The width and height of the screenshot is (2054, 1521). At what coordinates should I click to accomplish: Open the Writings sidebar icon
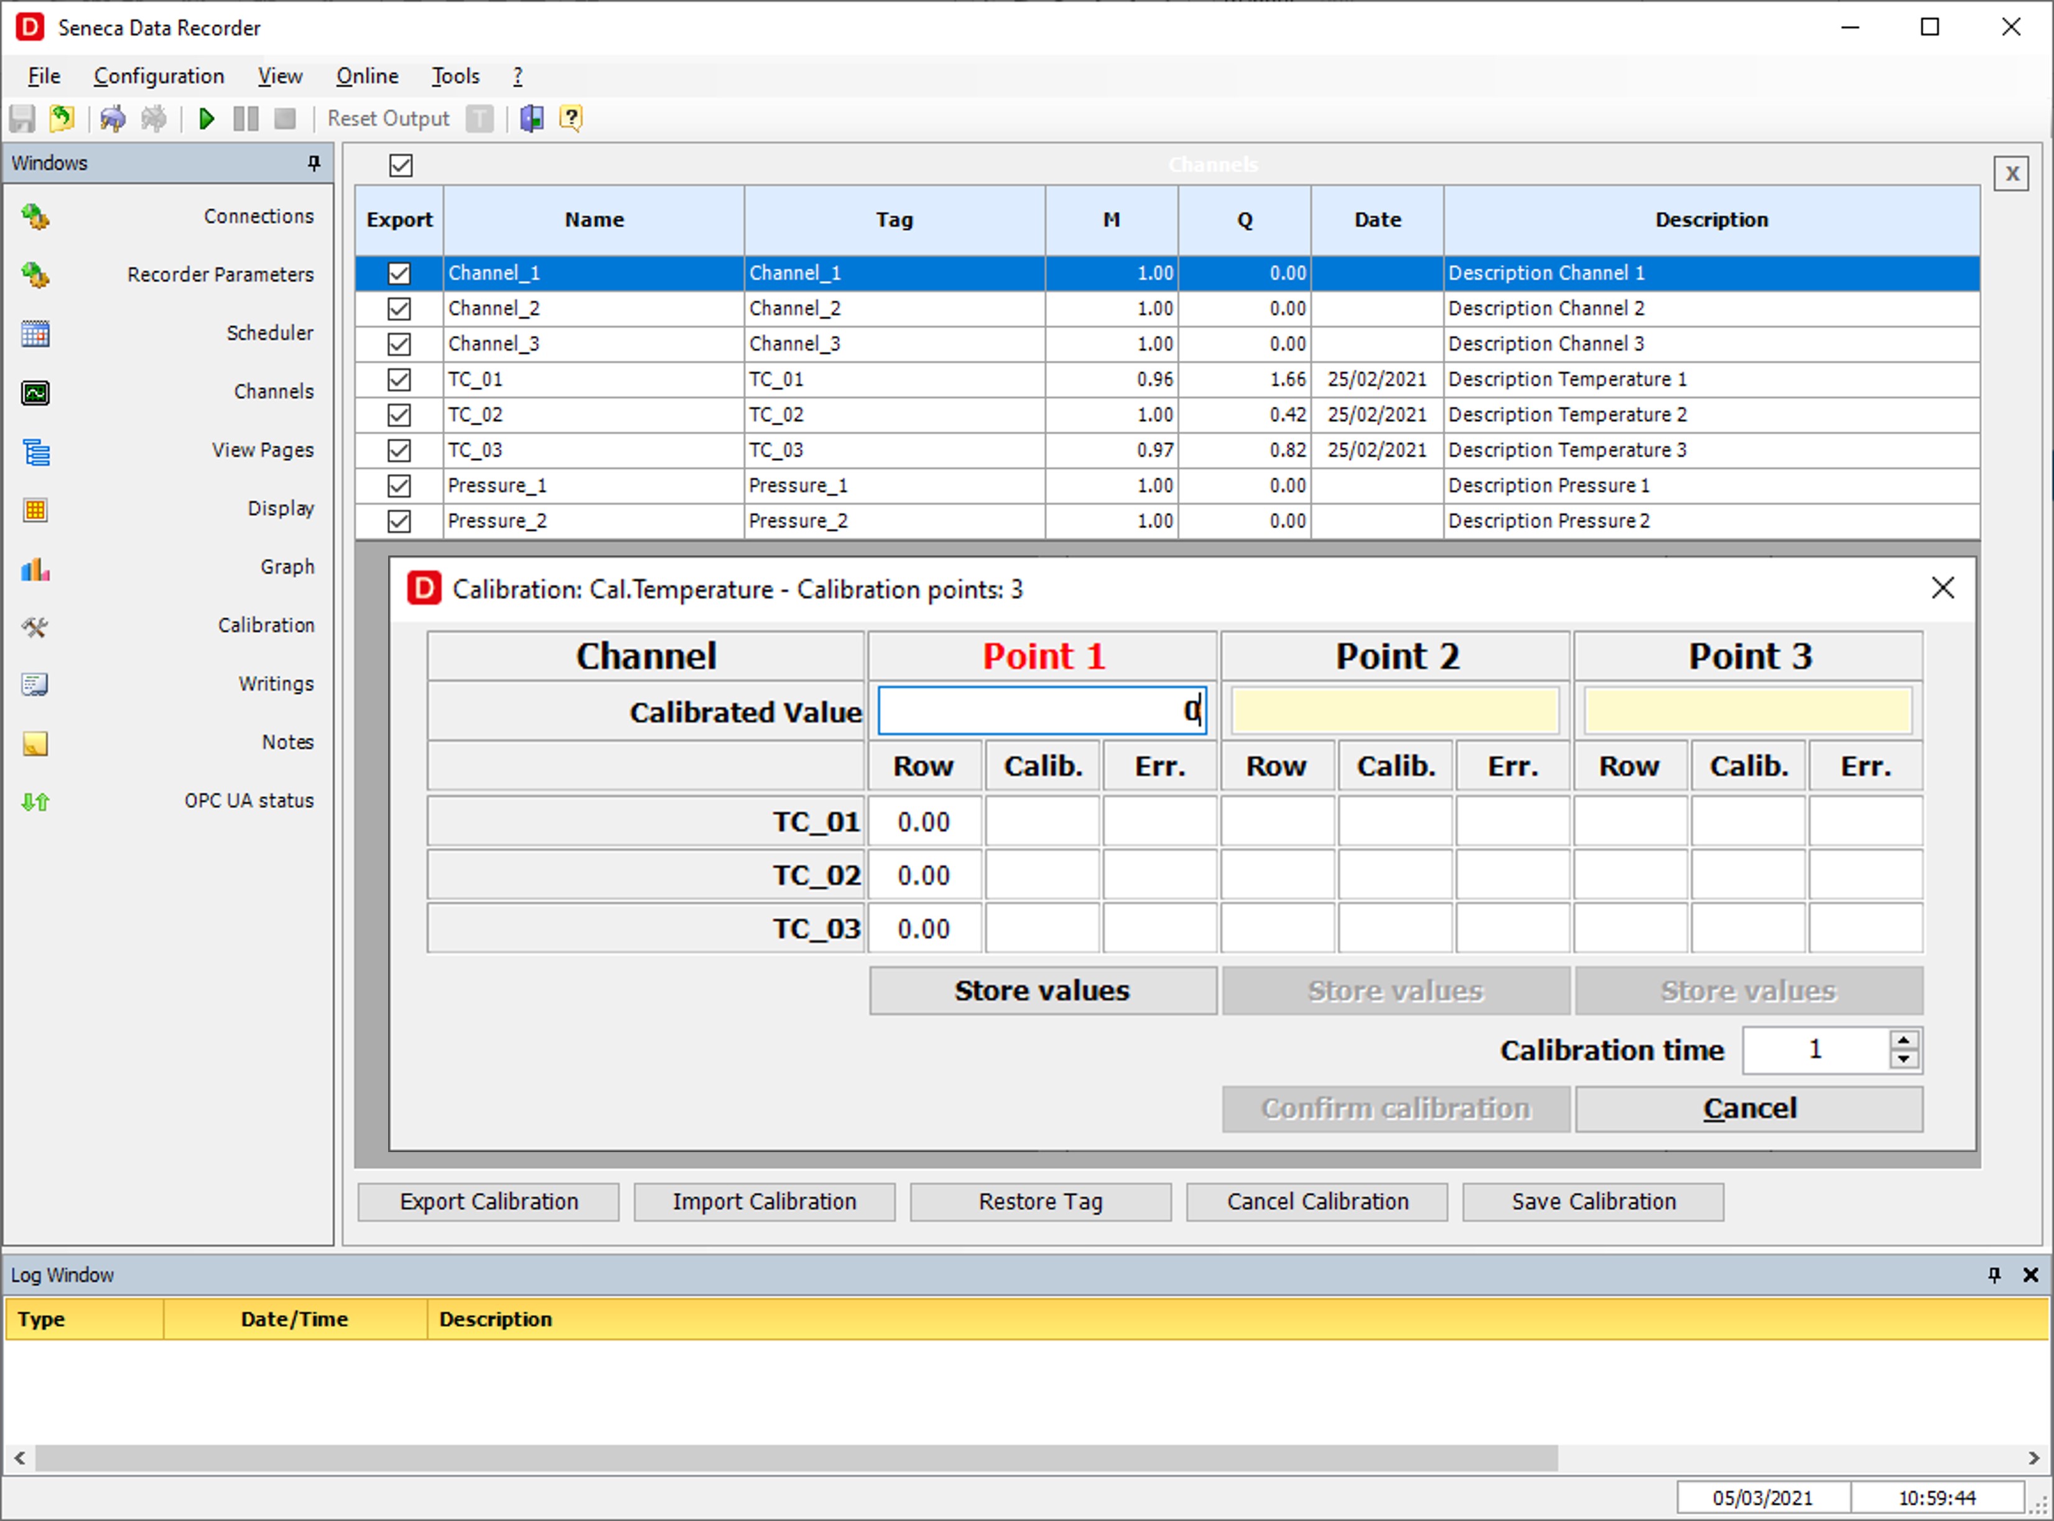pyautogui.click(x=35, y=685)
